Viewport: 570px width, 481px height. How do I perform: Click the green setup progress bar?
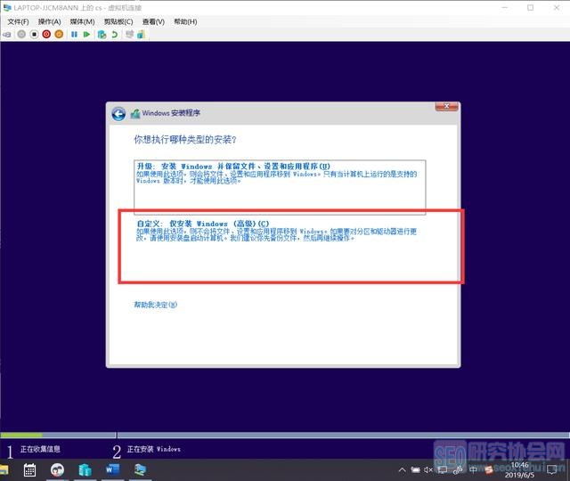pyautogui.click(x=21, y=435)
